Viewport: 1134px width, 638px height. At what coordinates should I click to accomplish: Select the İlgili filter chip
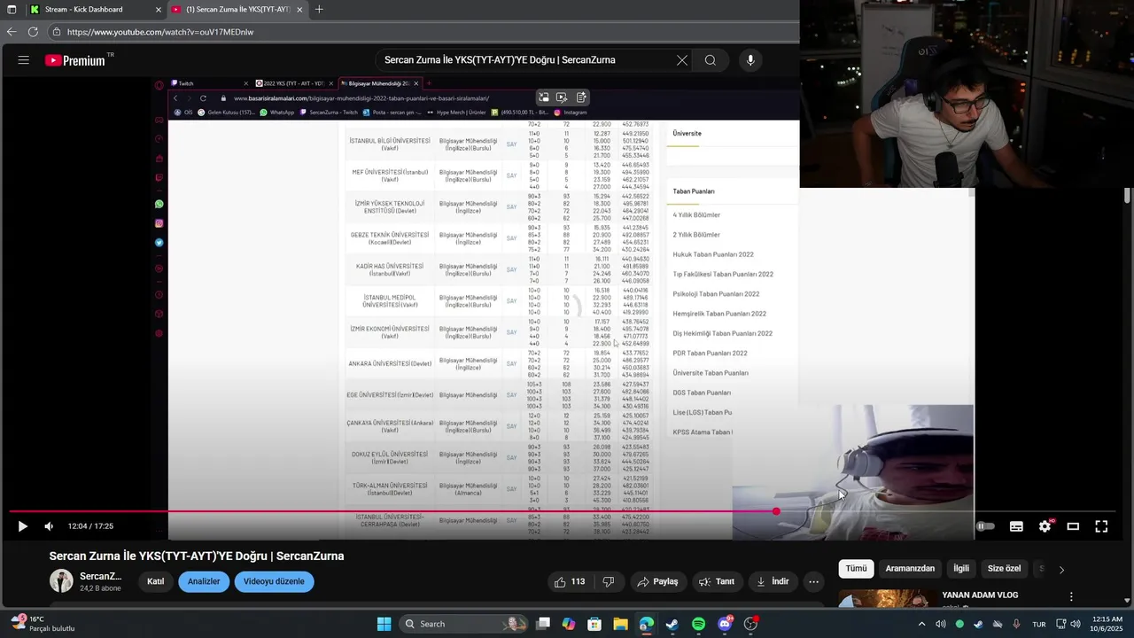point(961,569)
